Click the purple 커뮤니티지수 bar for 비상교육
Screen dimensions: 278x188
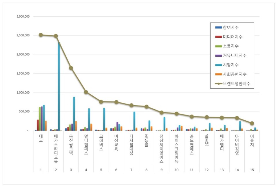pos(117,126)
